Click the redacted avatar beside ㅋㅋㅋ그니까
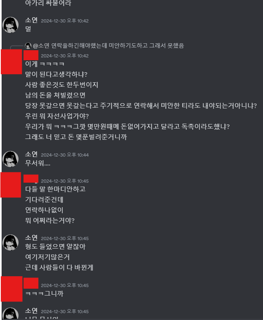Image resolution: width=263 pixels, height=320 pixels. [12, 289]
